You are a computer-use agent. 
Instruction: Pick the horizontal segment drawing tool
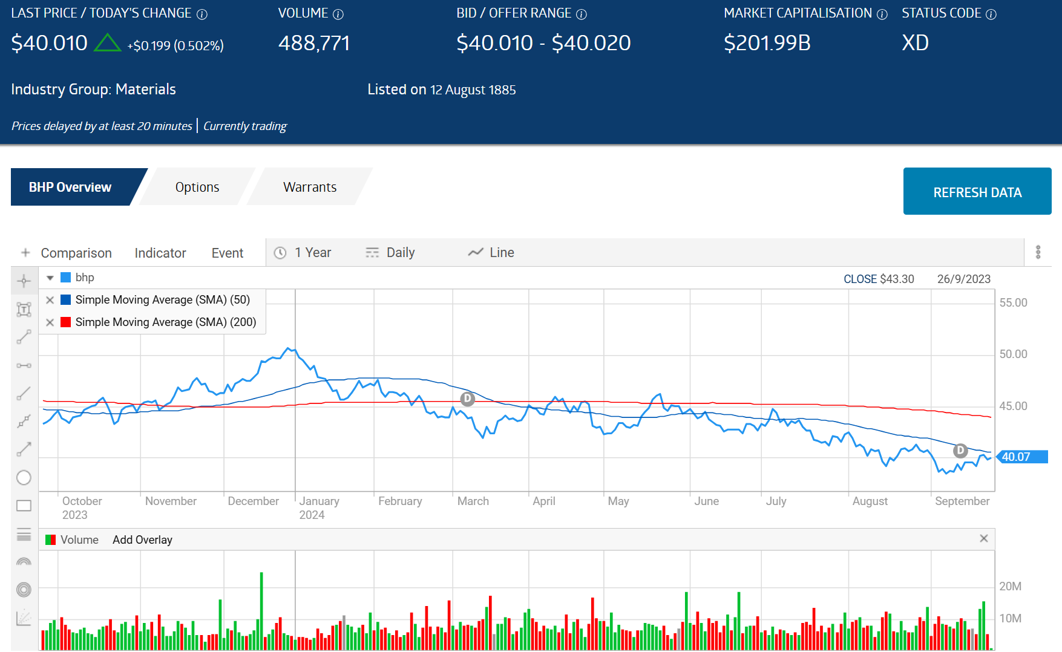click(24, 365)
